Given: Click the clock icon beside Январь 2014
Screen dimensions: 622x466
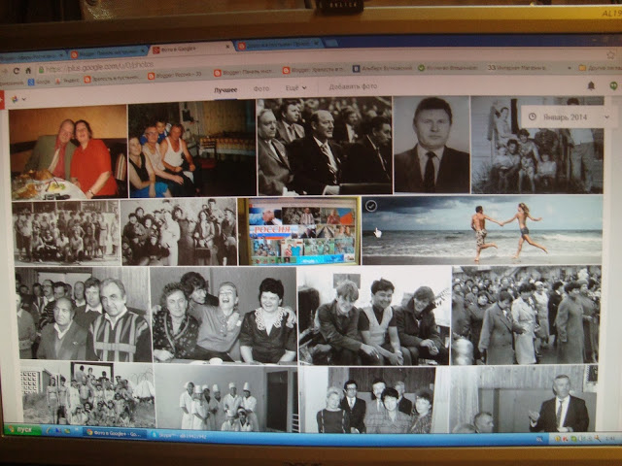Looking at the screenshot, I should pyautogui.click(x=533, y=116).
